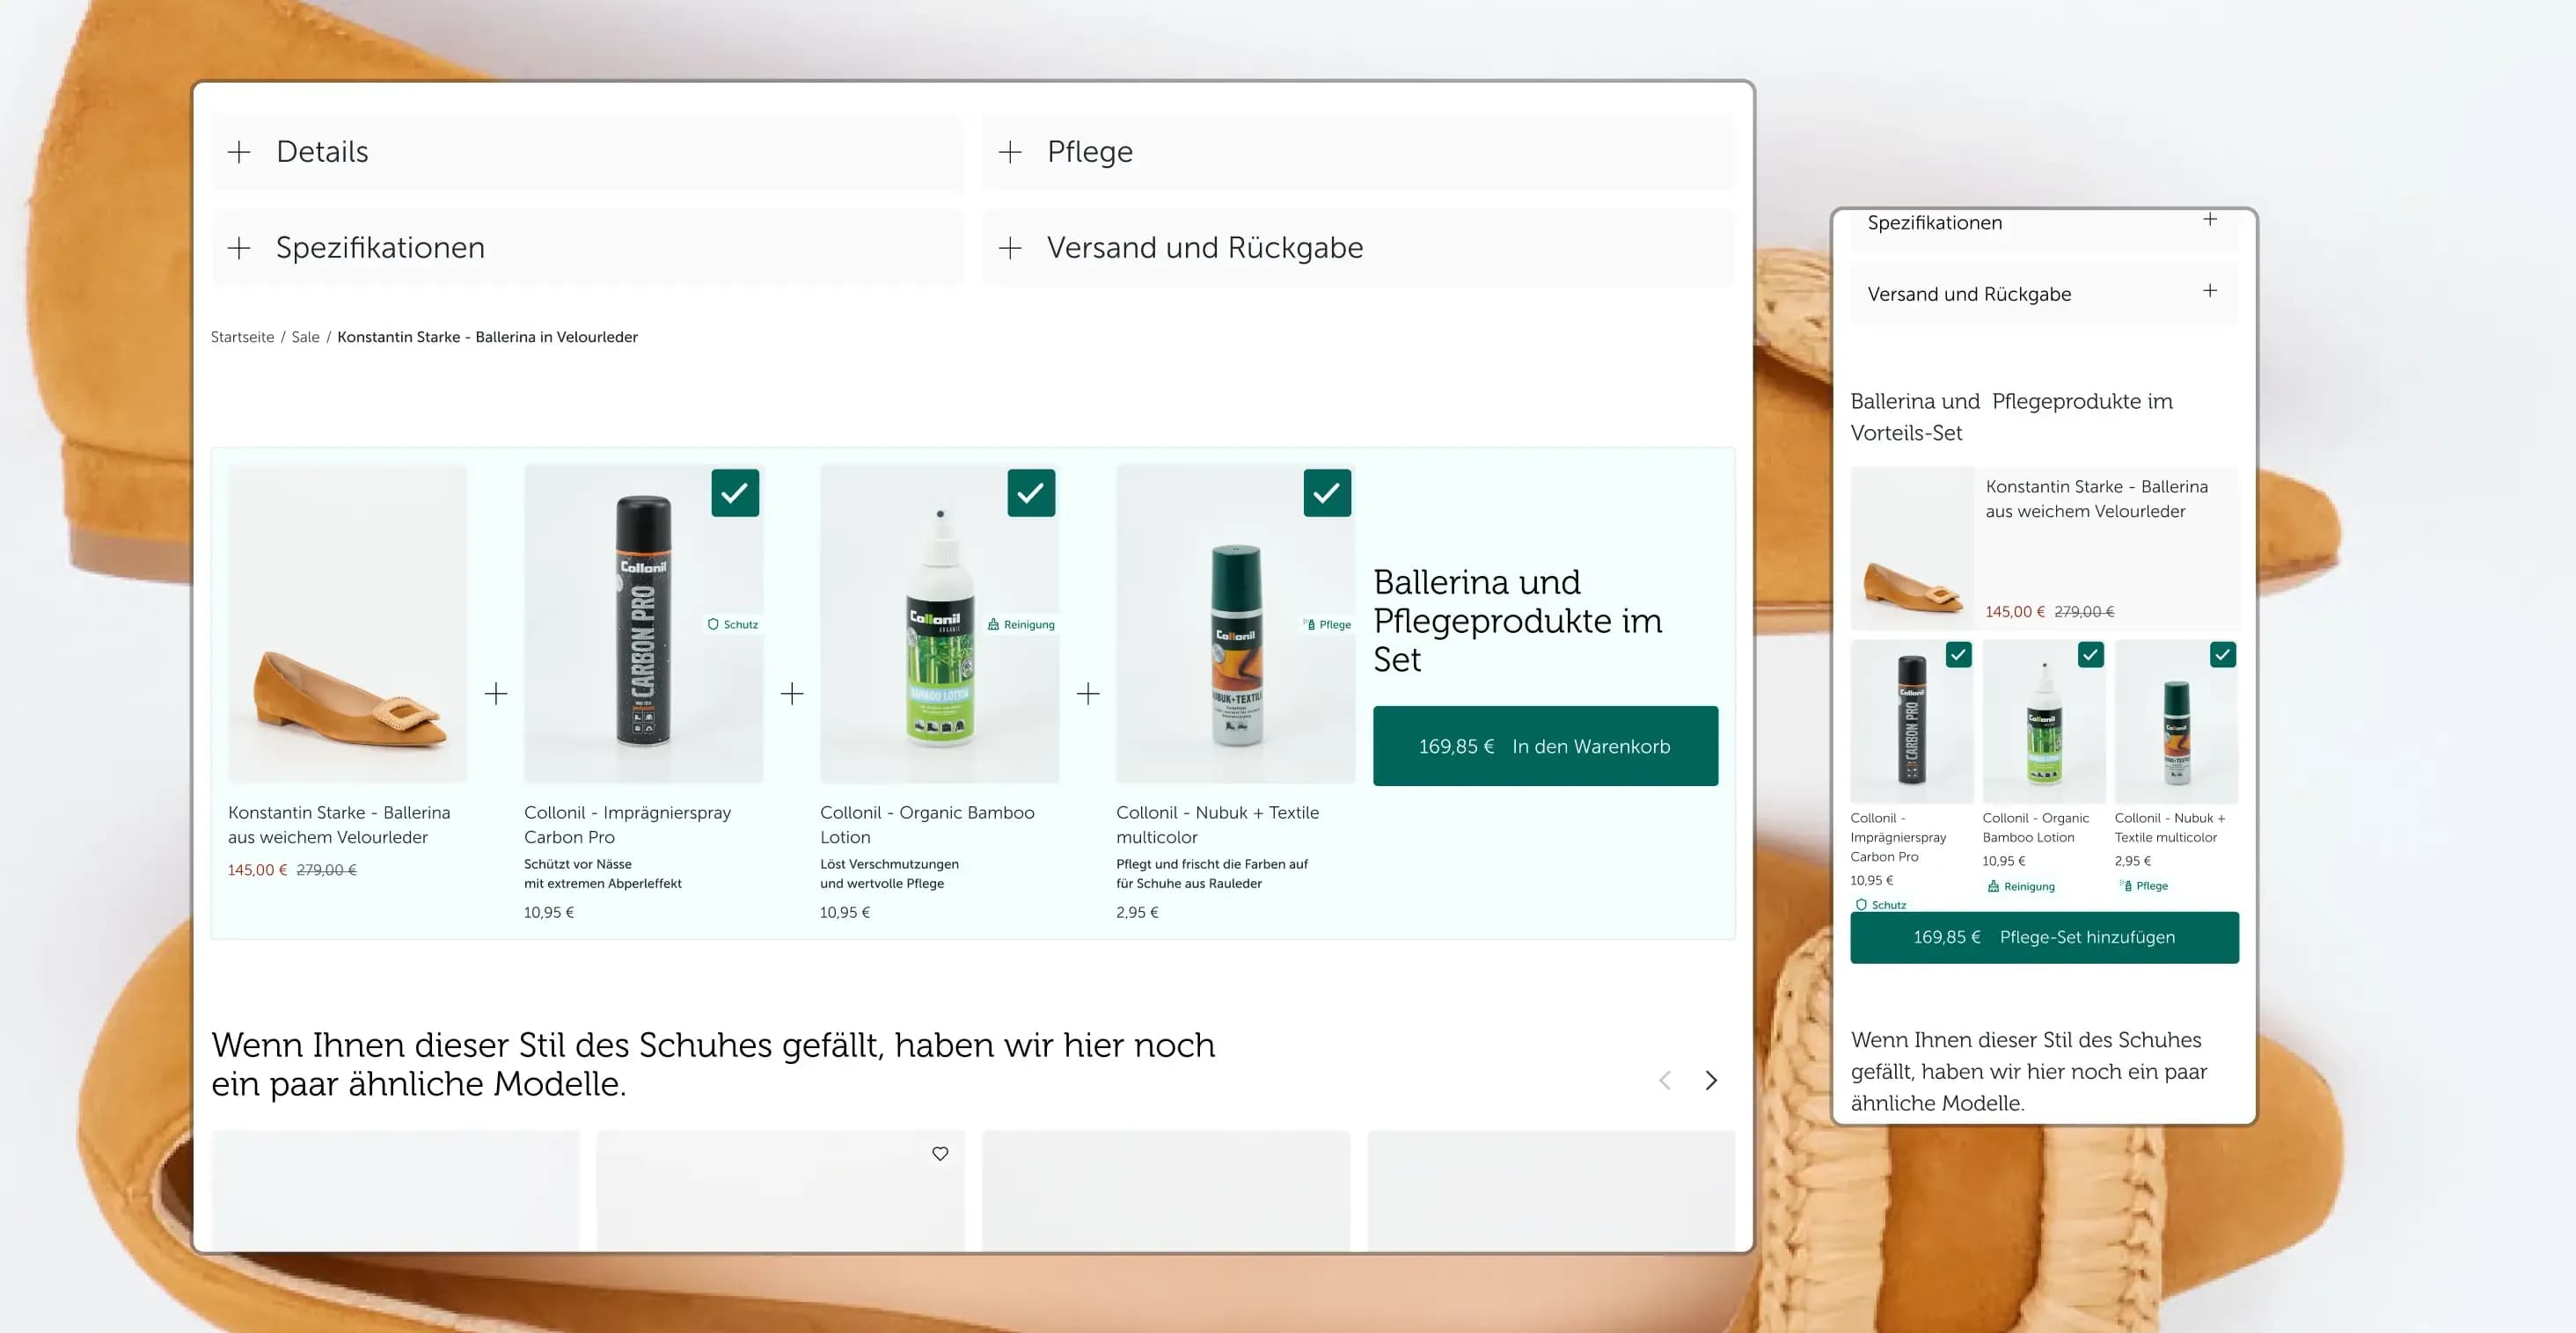Open the Ballerina thumbnail in mobile view
Image resolution: width=2576 pixels, height=1333 pixels.
(1912, 549)
